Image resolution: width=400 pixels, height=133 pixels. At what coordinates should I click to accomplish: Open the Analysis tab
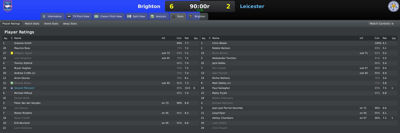point(159,16)
